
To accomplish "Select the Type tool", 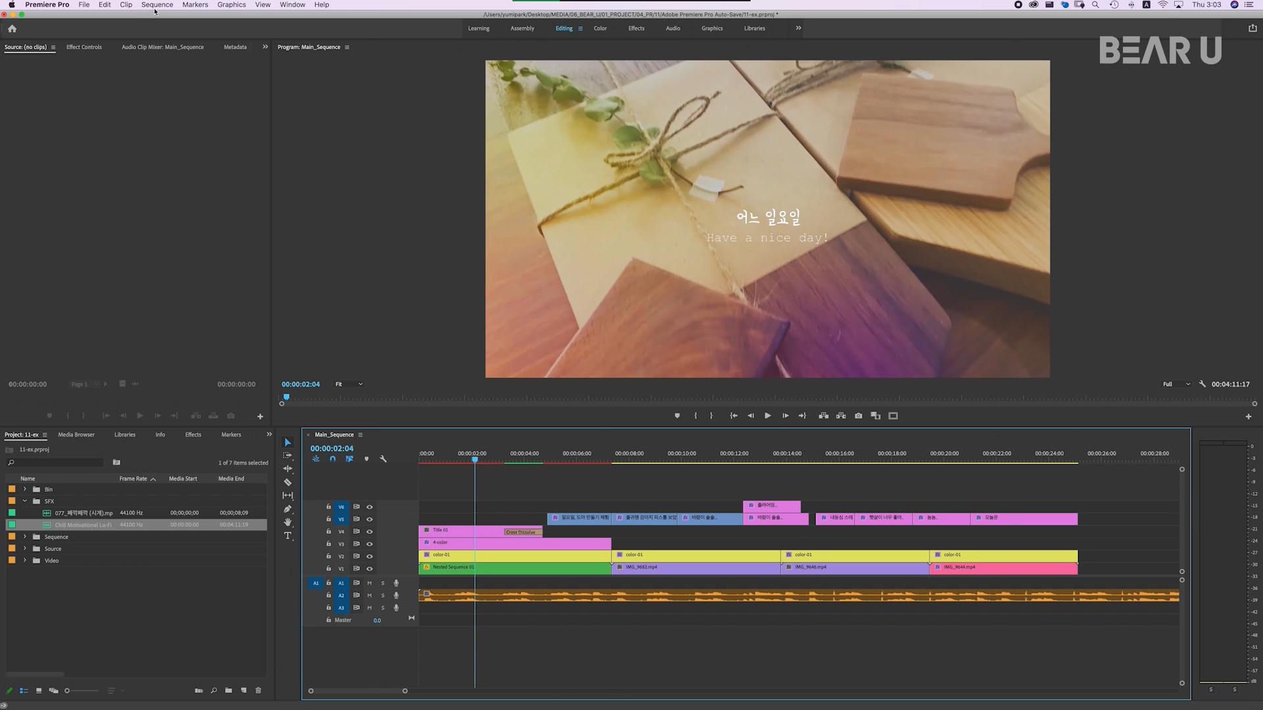I will 287,536.
